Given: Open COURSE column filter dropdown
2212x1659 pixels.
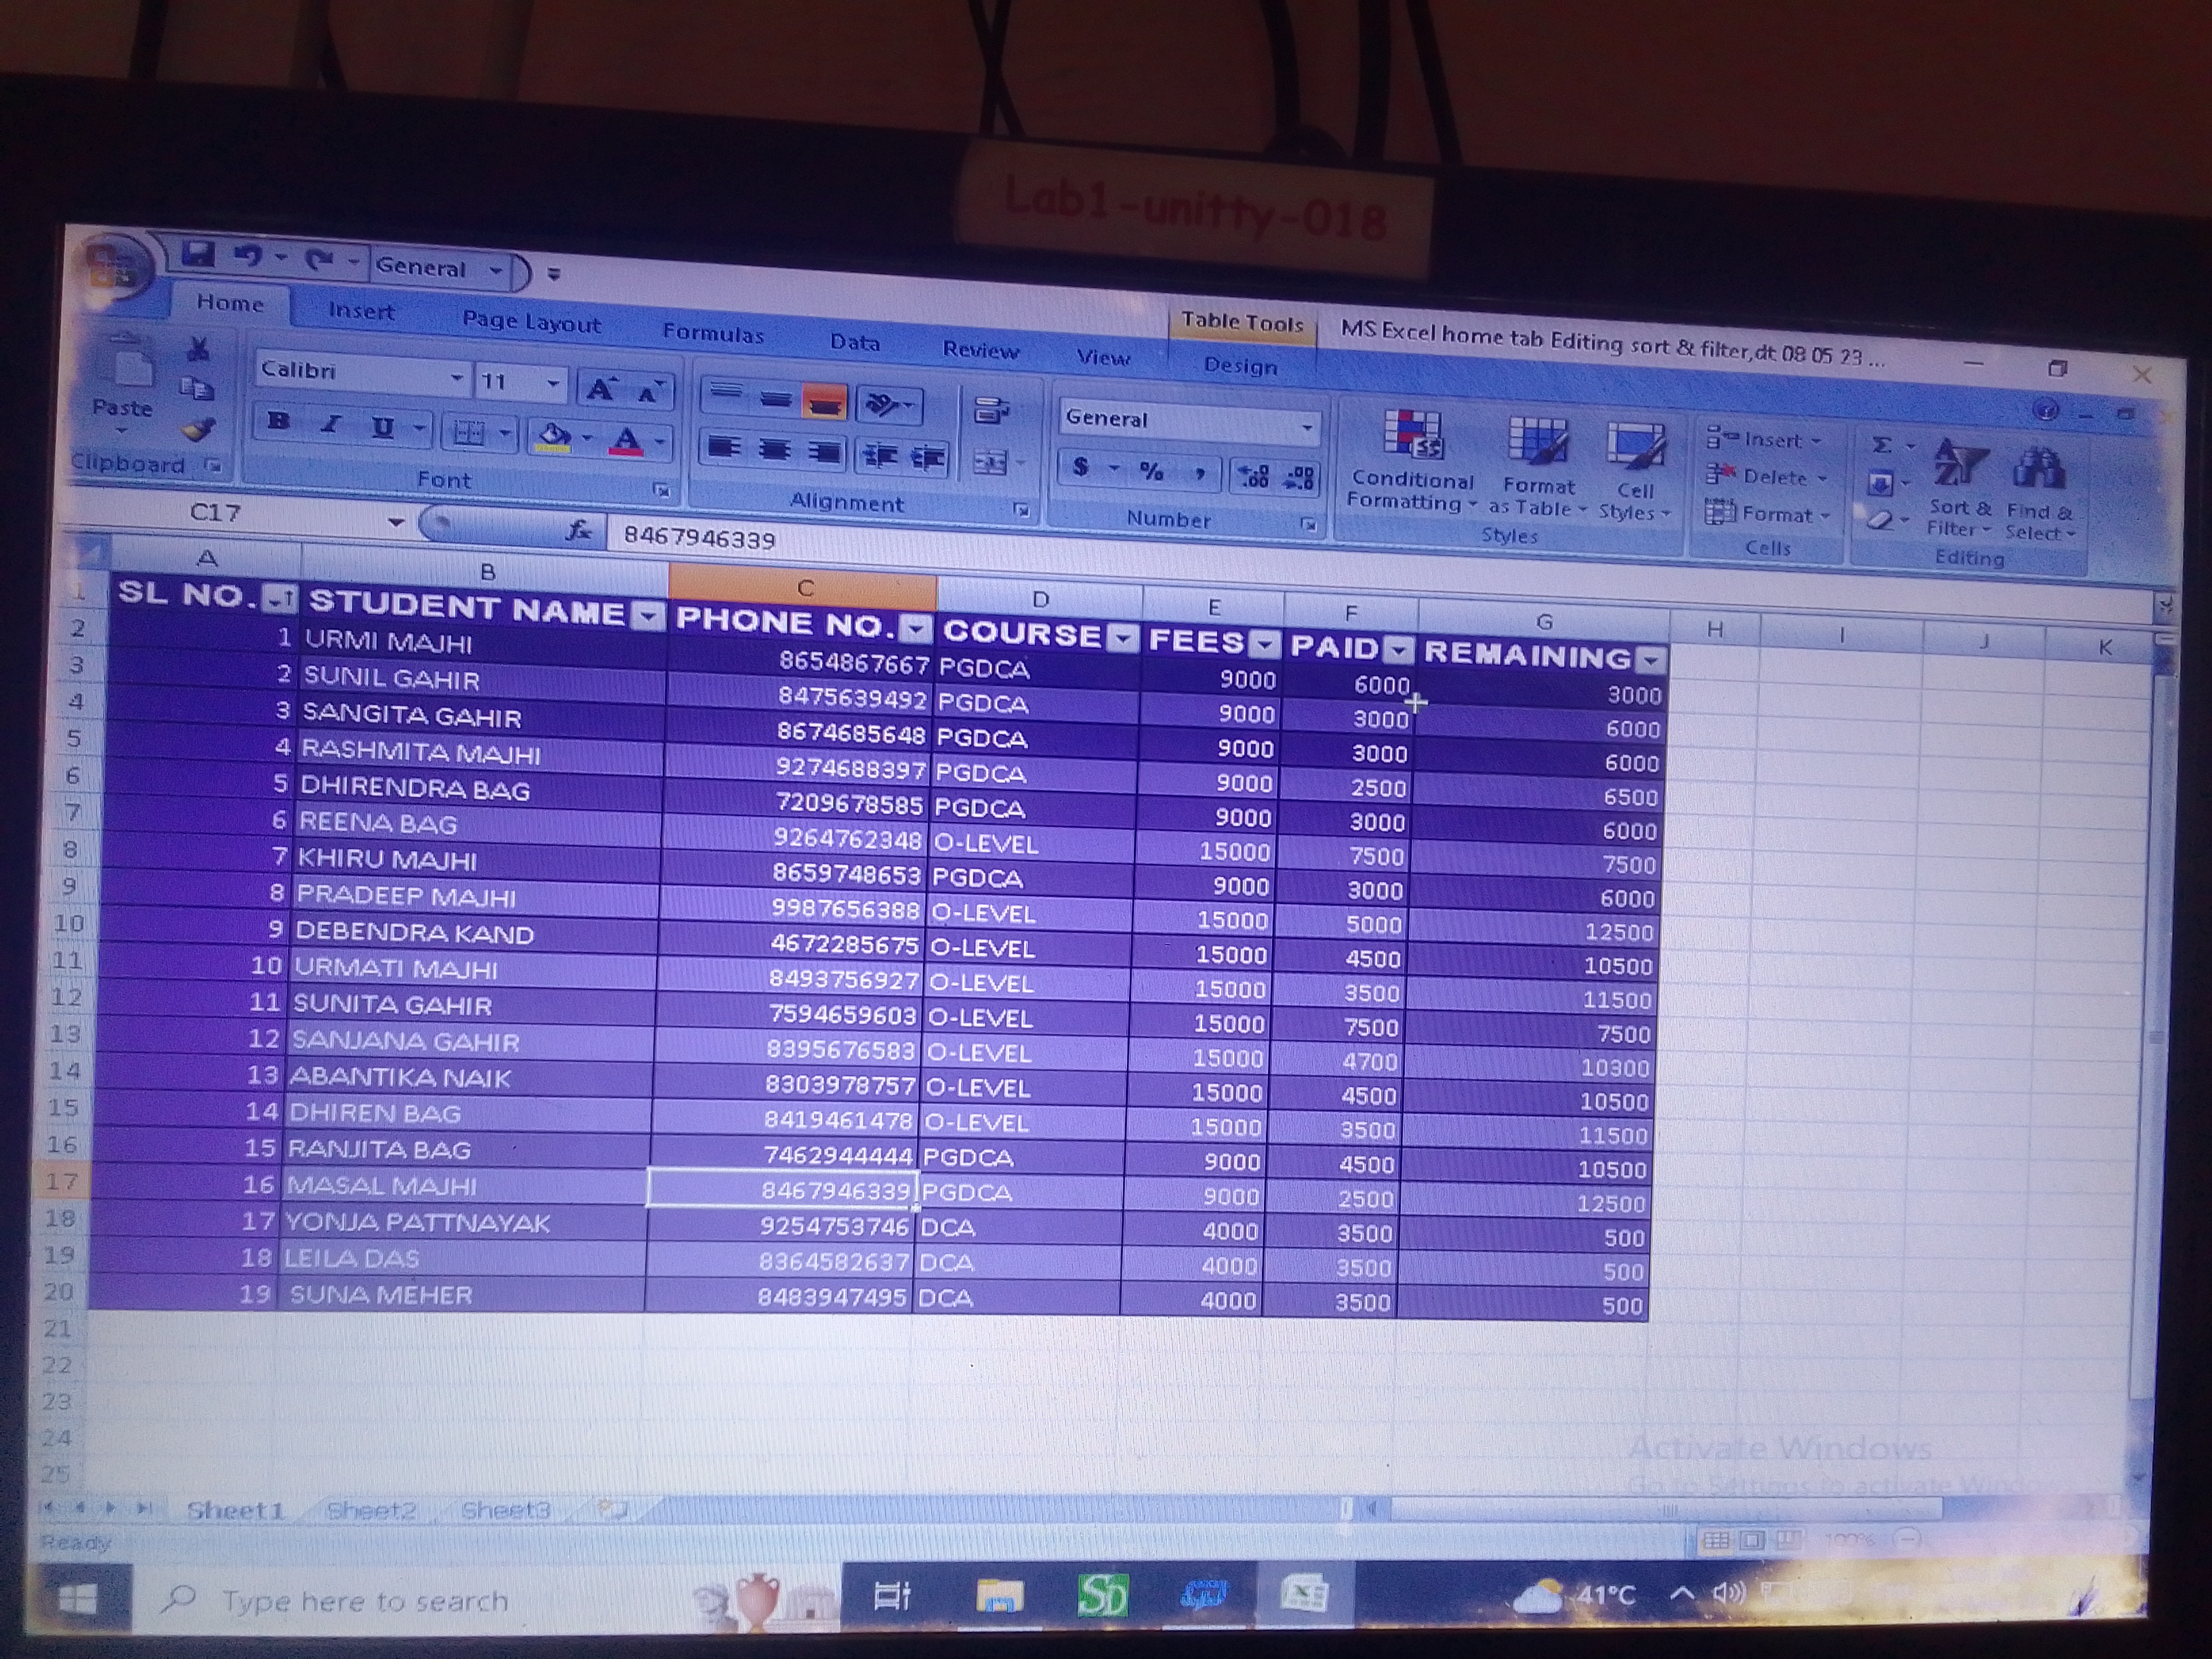Looking at the screenshot, I should pyautogui.click(x=1124, y=638).
